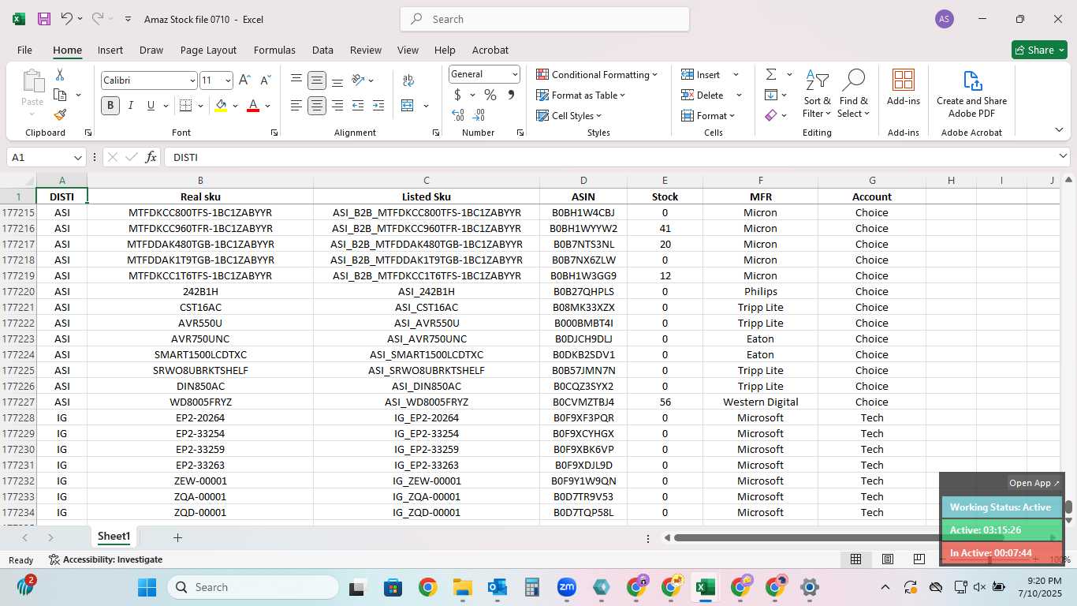This screenshot has width=1077, height=606.
Task: Open Sort & Filter dropdown
Action: [817, 93]
